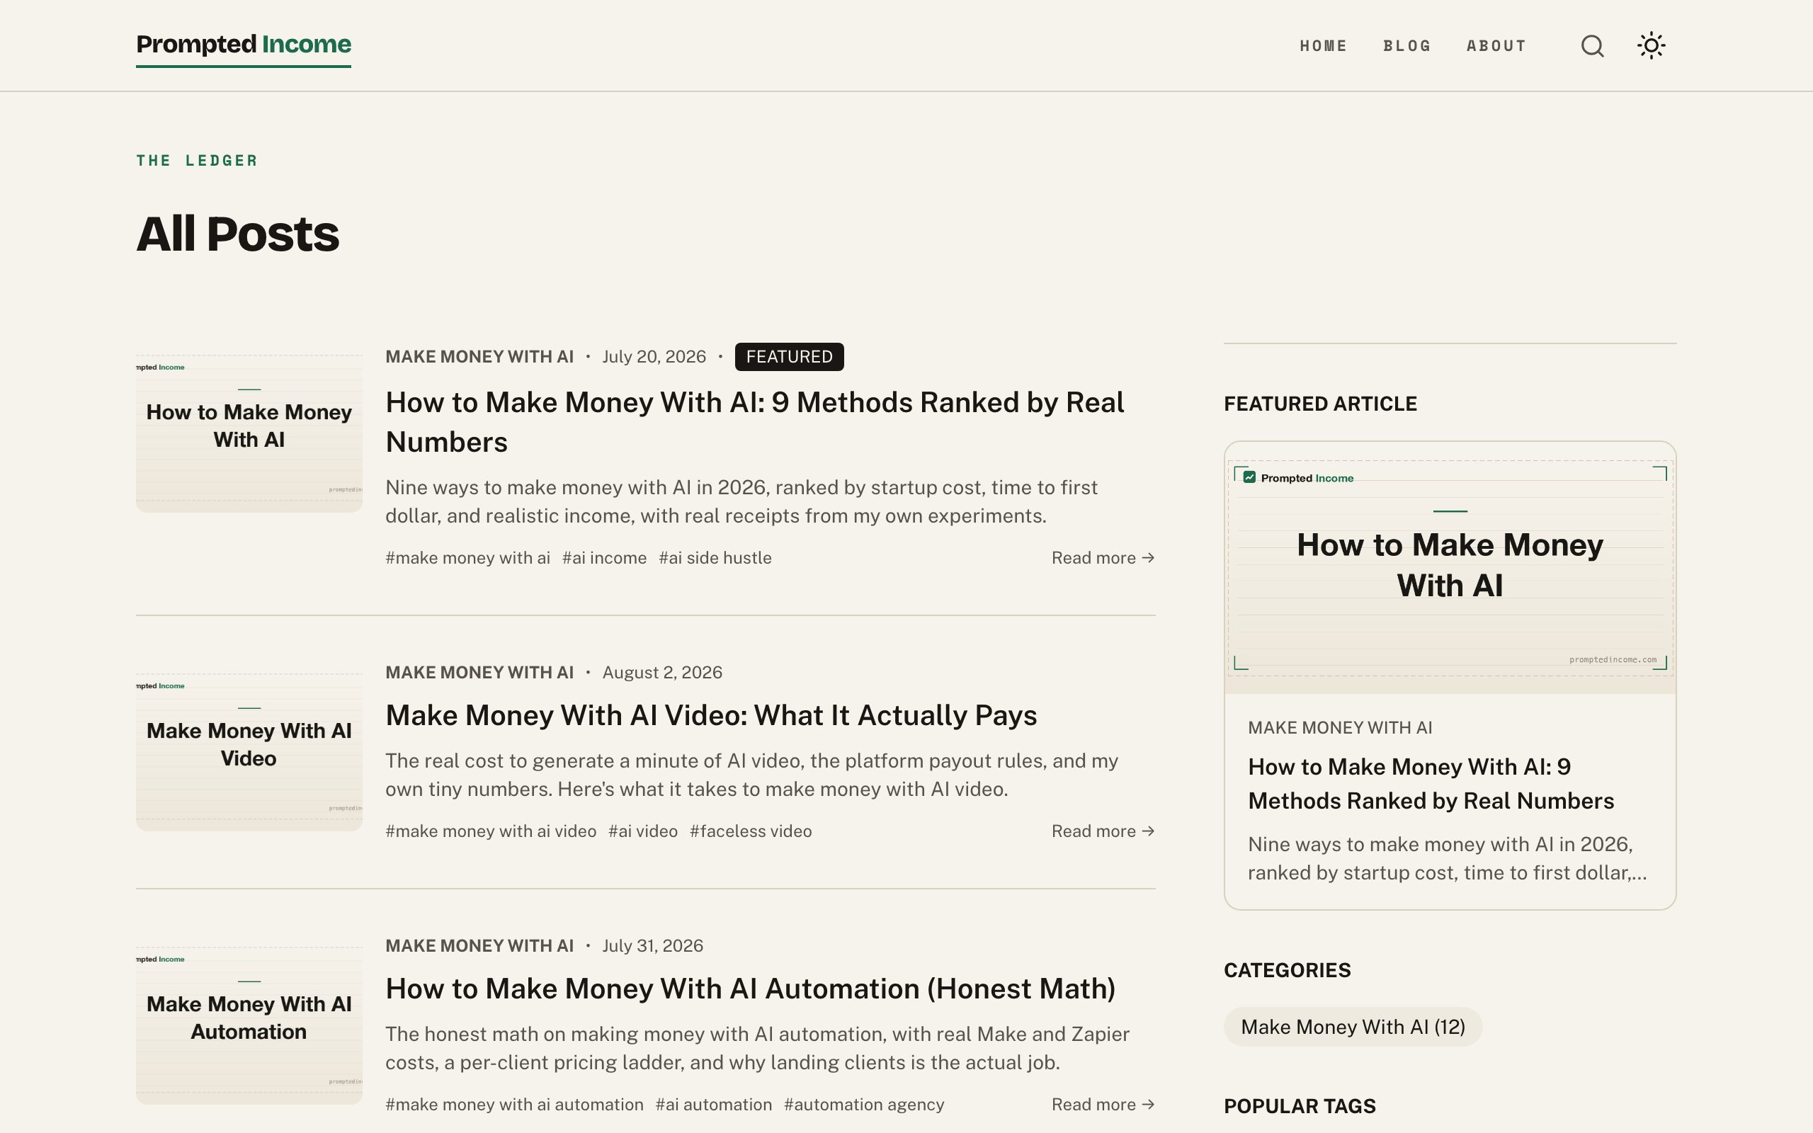
Task: Toggle the light/dark theme sun icon
Action: tap(1652, 46)
